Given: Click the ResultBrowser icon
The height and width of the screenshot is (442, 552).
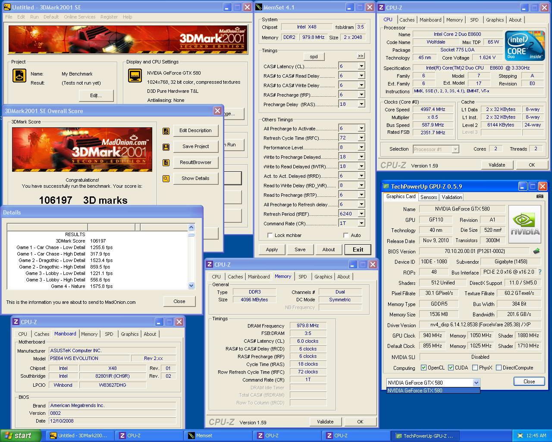Looking at the screenshot, I should click(166, 163).
